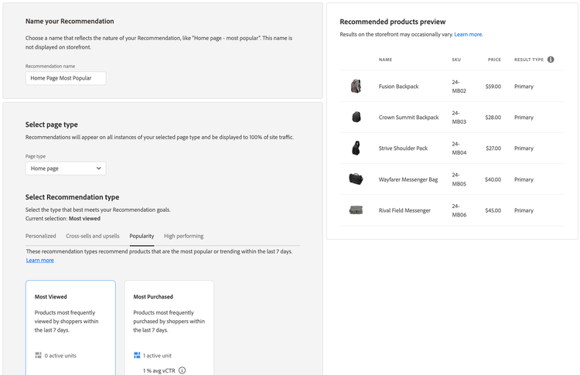Click the Rival Field Messenger thumbnail
This screenshot has width=580, height=375.
coord(356,210)
